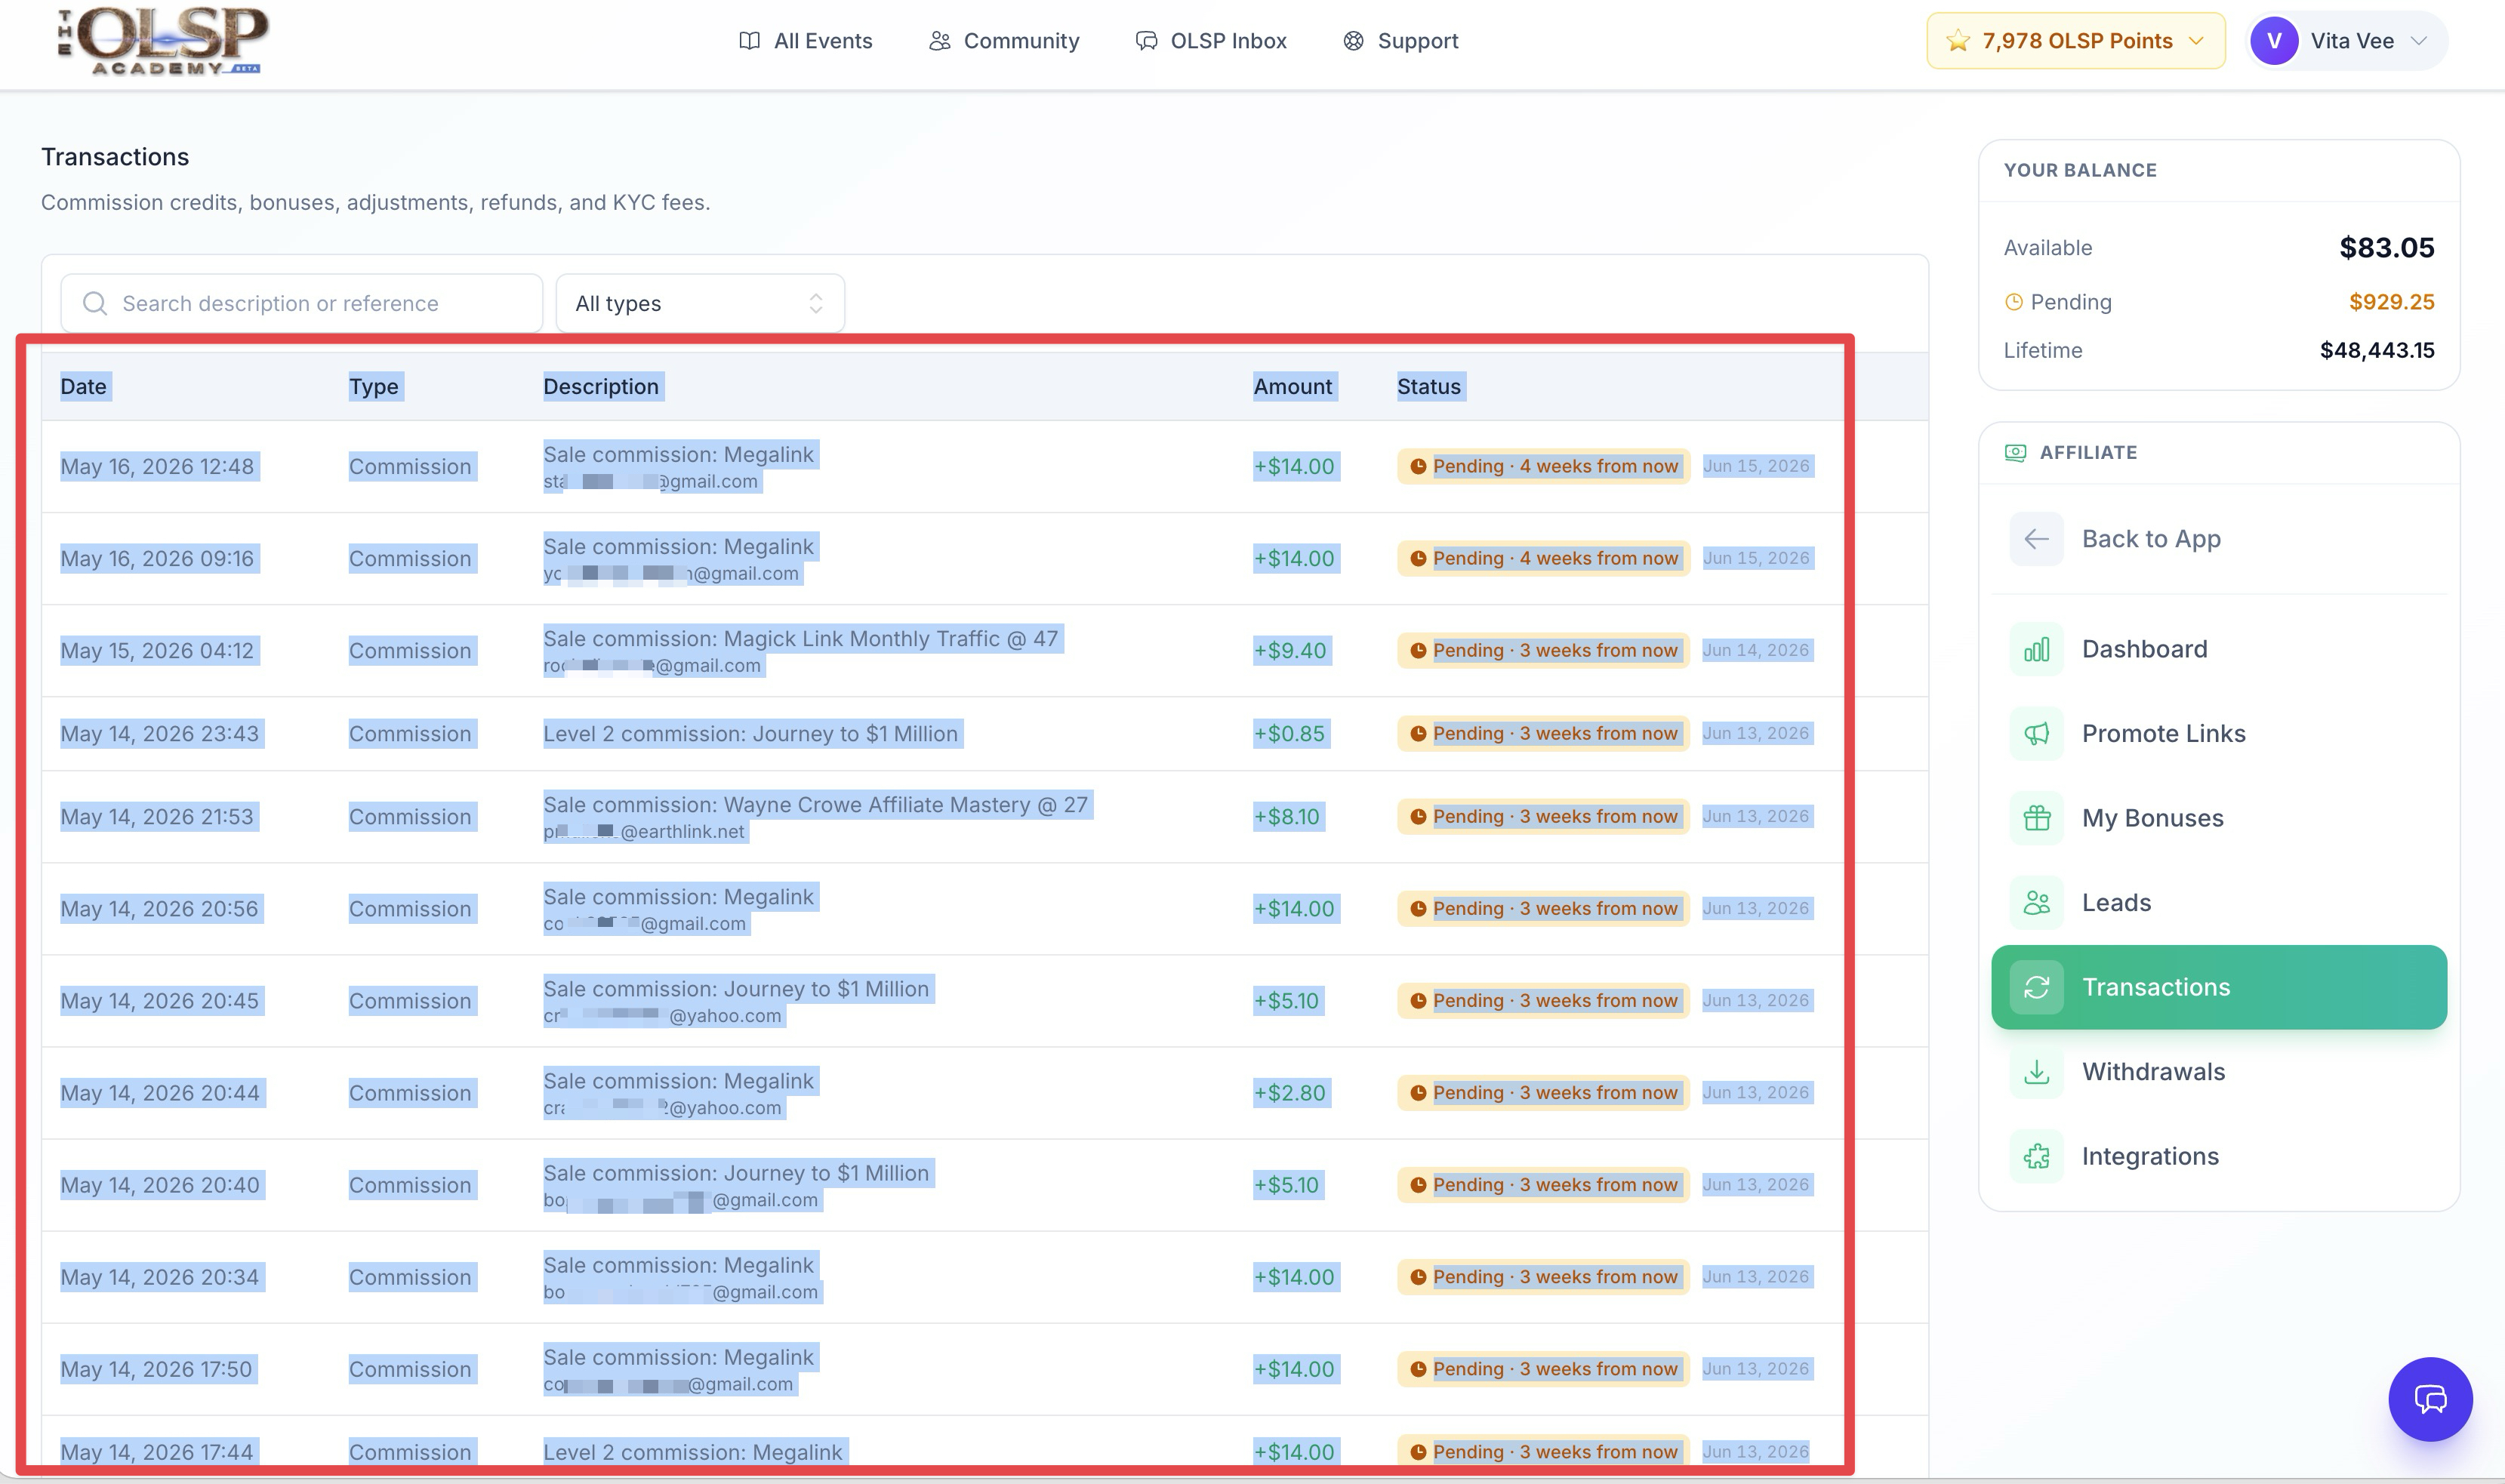Image resolution: width=2505 pixels, height=1484 pixels.
Task: Open the All types filter dropdown
Action: tap(700, 303)
